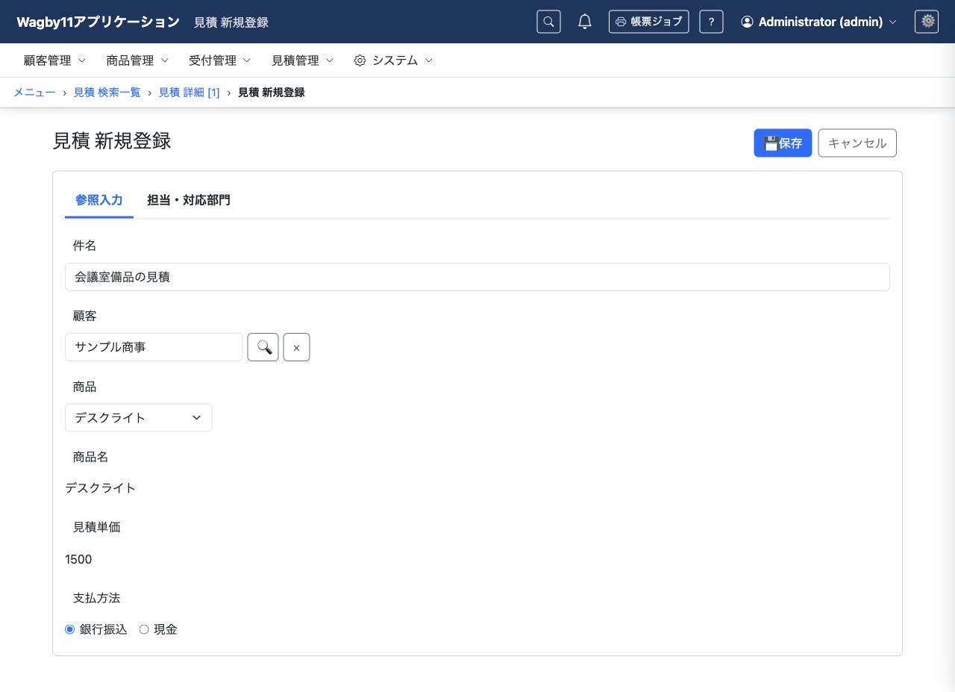Open the 受付管理 menu
This screenshot has width=955, height=692.
click(x=219, y=60)
